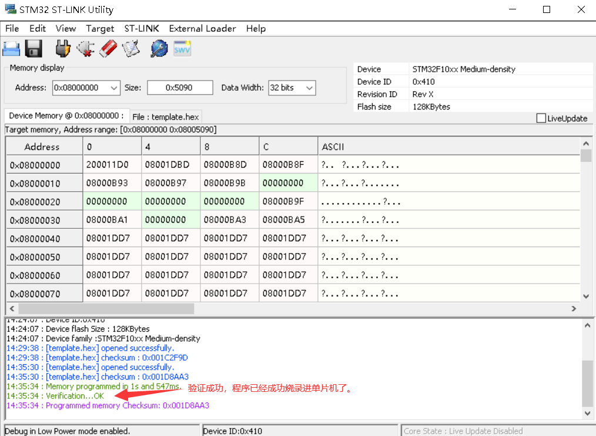Click the Size input field 0x5090
The image size is (596, 436).
(x=180, y=88)
